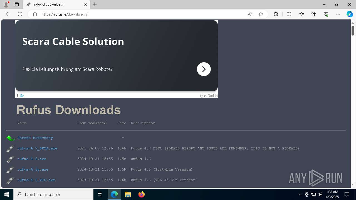This screenshot has width=356, height=200.
Task: Open the AdChoices triangle icon
Action: (22, 96)
